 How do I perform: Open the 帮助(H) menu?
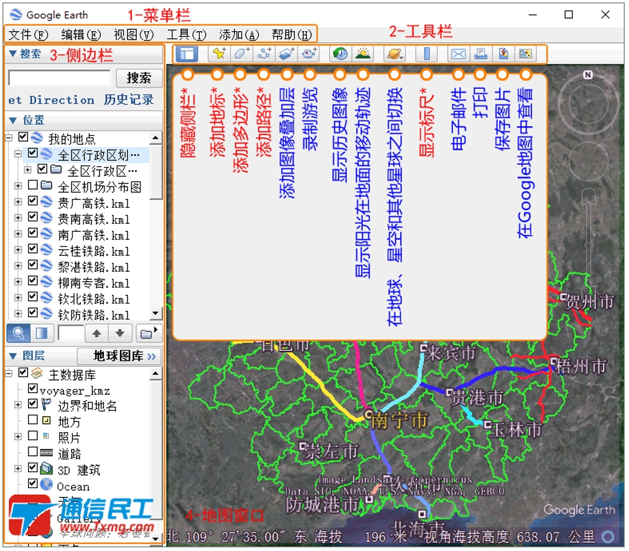click(292, 35)
